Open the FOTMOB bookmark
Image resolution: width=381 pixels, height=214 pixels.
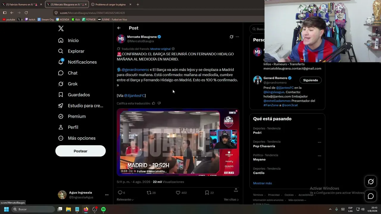coord(89,20)
